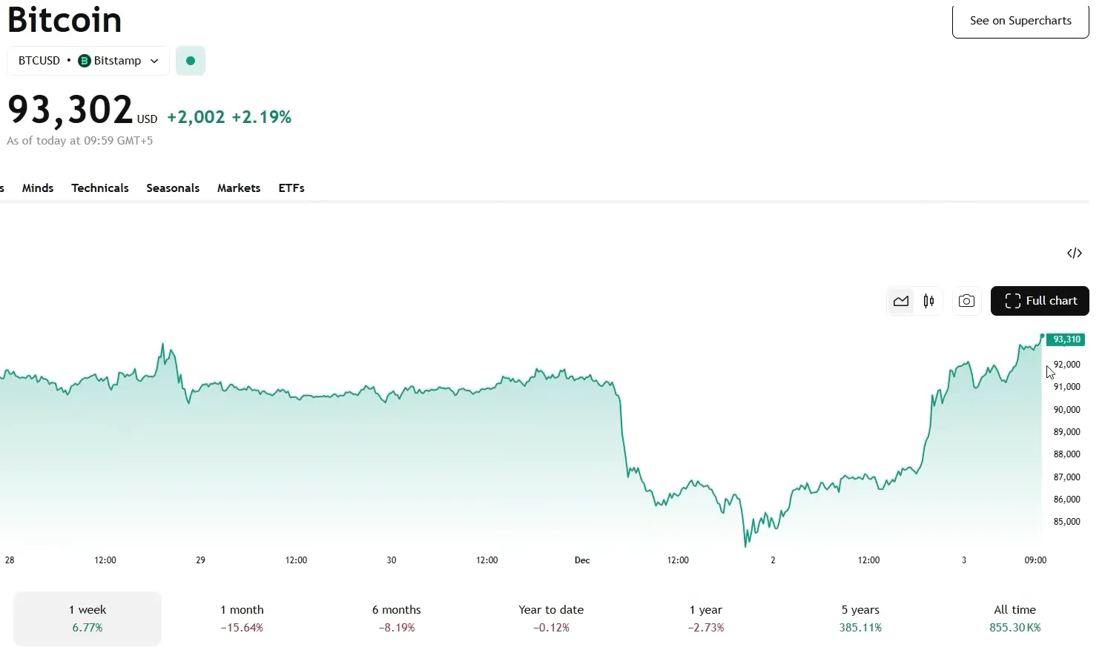Click See on Supercharts button
Image resolution: width=1102 pixels, height=650 pixels.
1020,21
